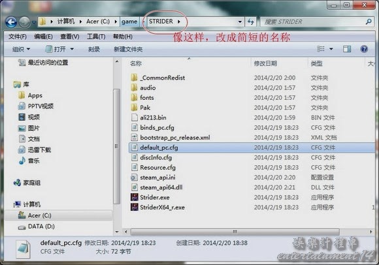
Task: Select the Strider.exe application icon
Action: coord(135,197)
